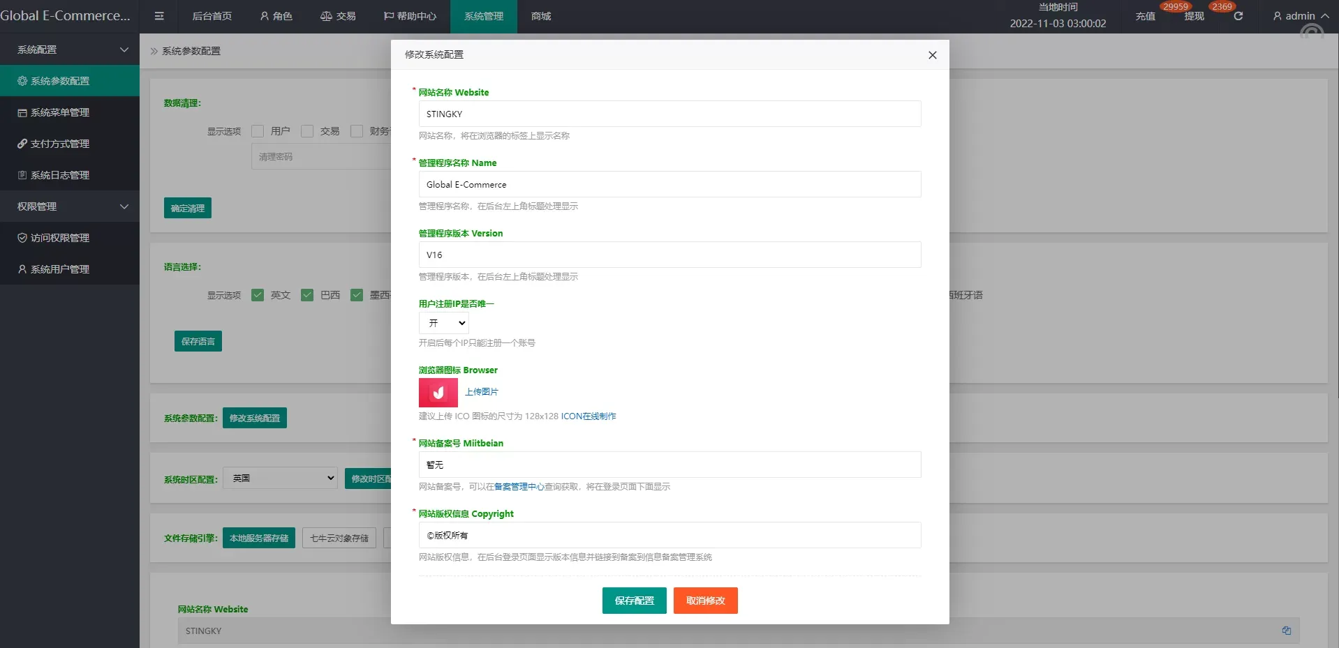
Task: Click the ICON在线制作 link
Action: tap(588, 416)
